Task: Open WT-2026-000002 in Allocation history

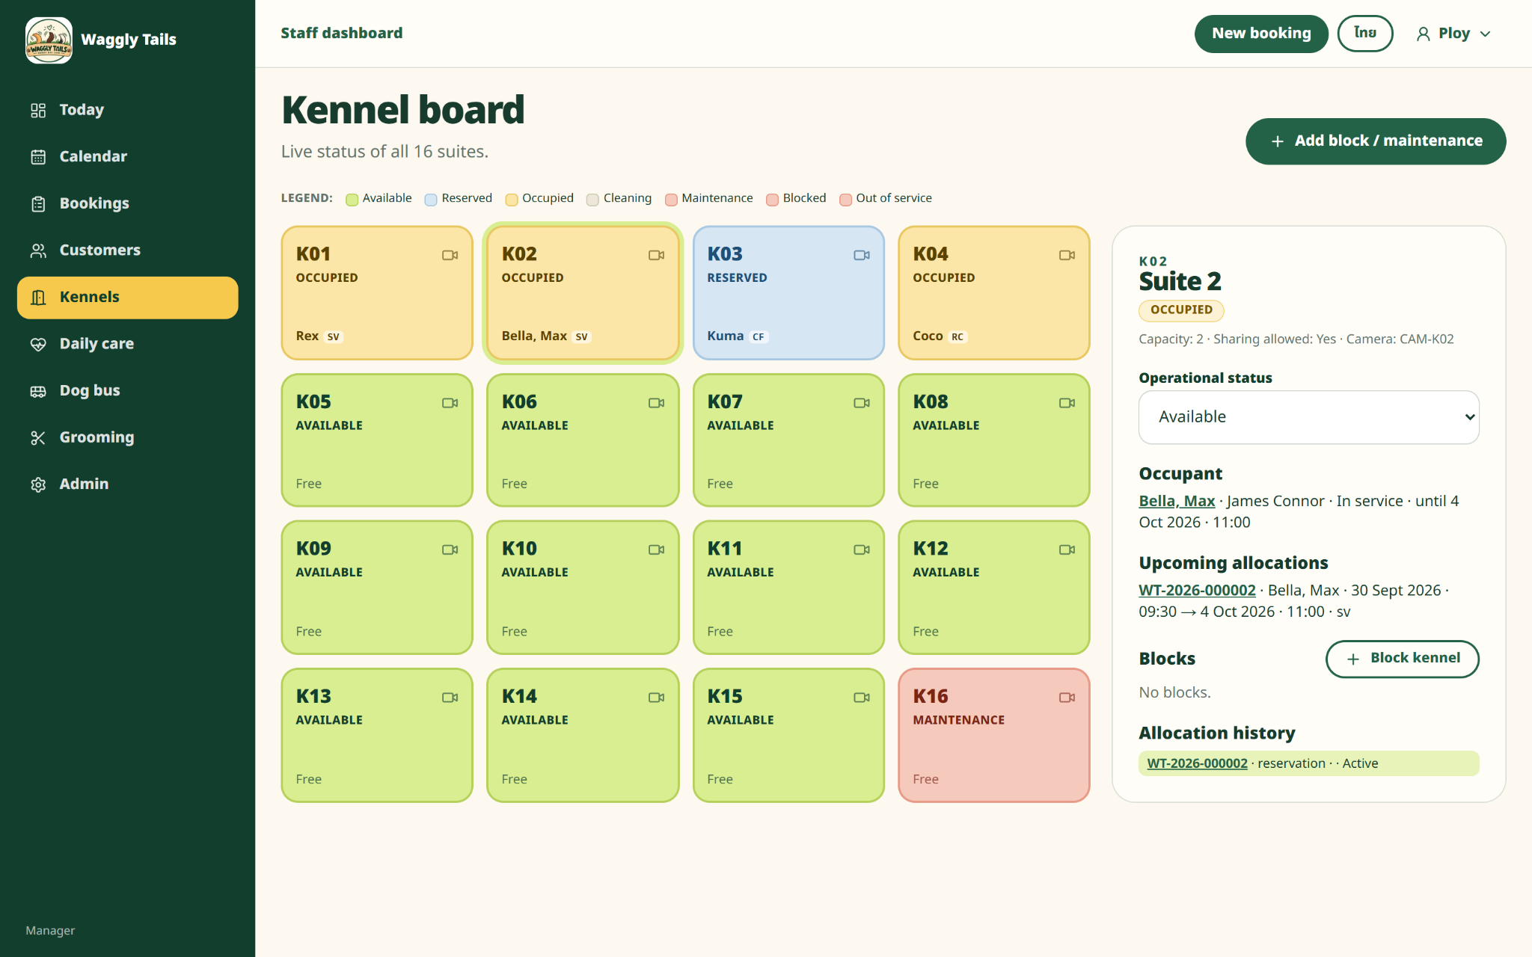Action: point(1197,763)
